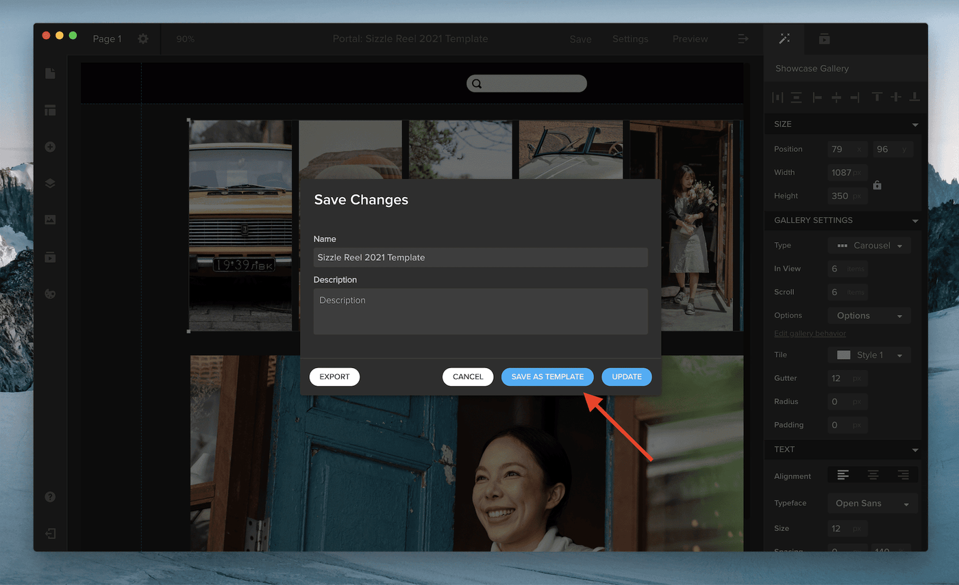Viewport: 959px width, 585px height.
Task: Switch to the magic wand design tab
Action: 784,39
